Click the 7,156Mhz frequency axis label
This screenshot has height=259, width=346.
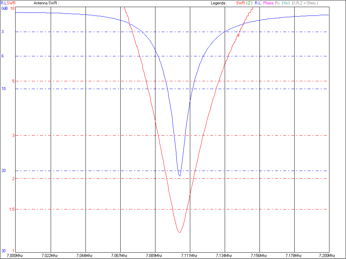259,255
